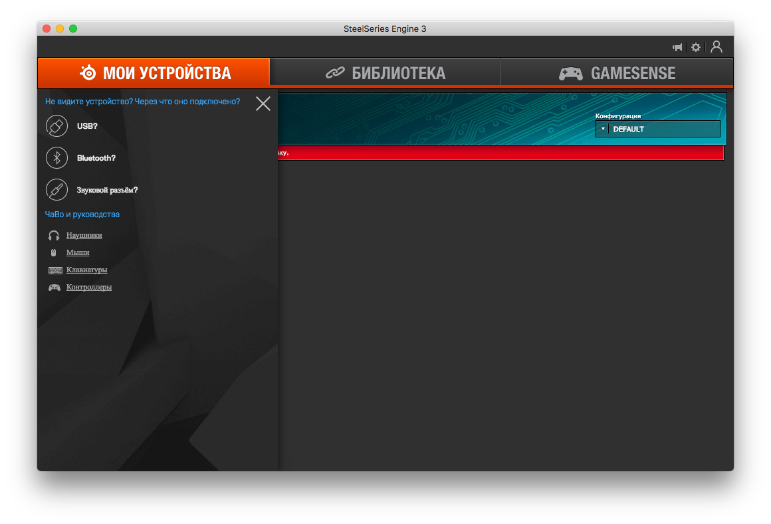Expand the Конфигурация DEFAULT dropdown
Image resolution: width=771 pixels, height=524 pixels.
658,129
